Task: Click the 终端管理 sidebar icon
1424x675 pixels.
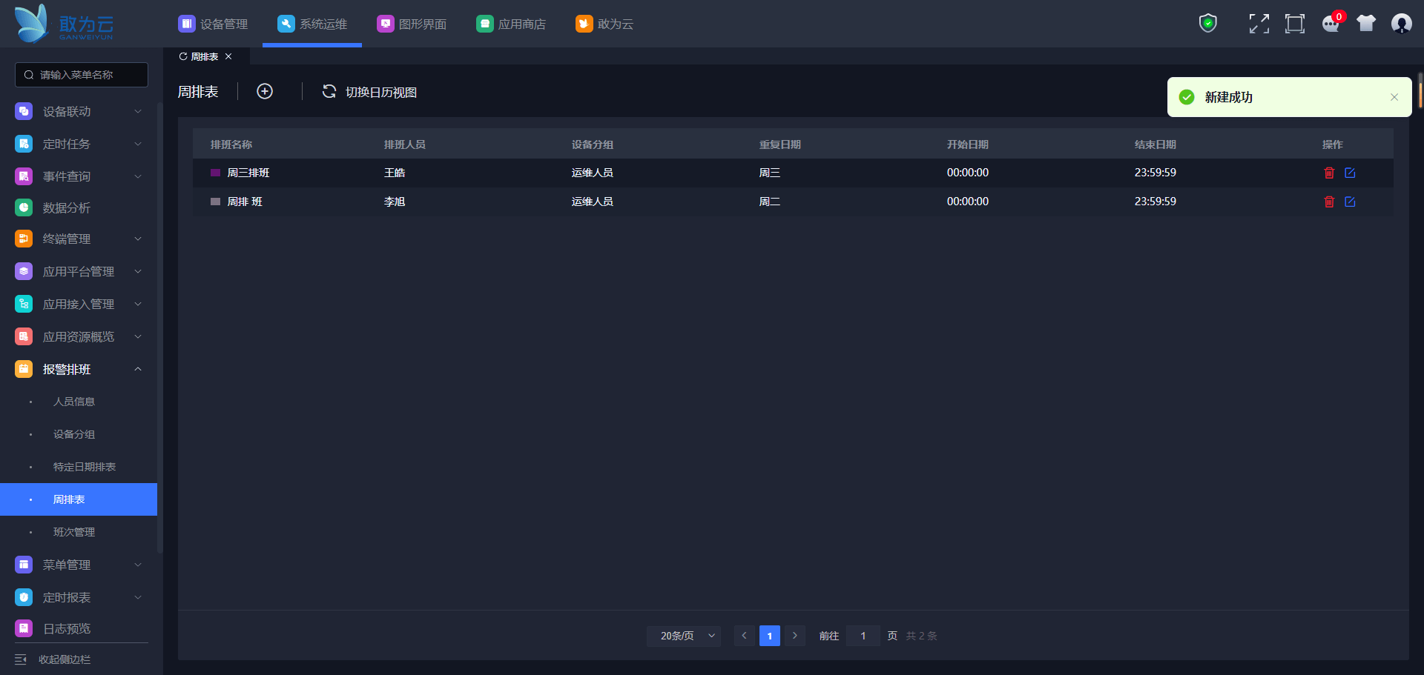Action: coord(24,239)
